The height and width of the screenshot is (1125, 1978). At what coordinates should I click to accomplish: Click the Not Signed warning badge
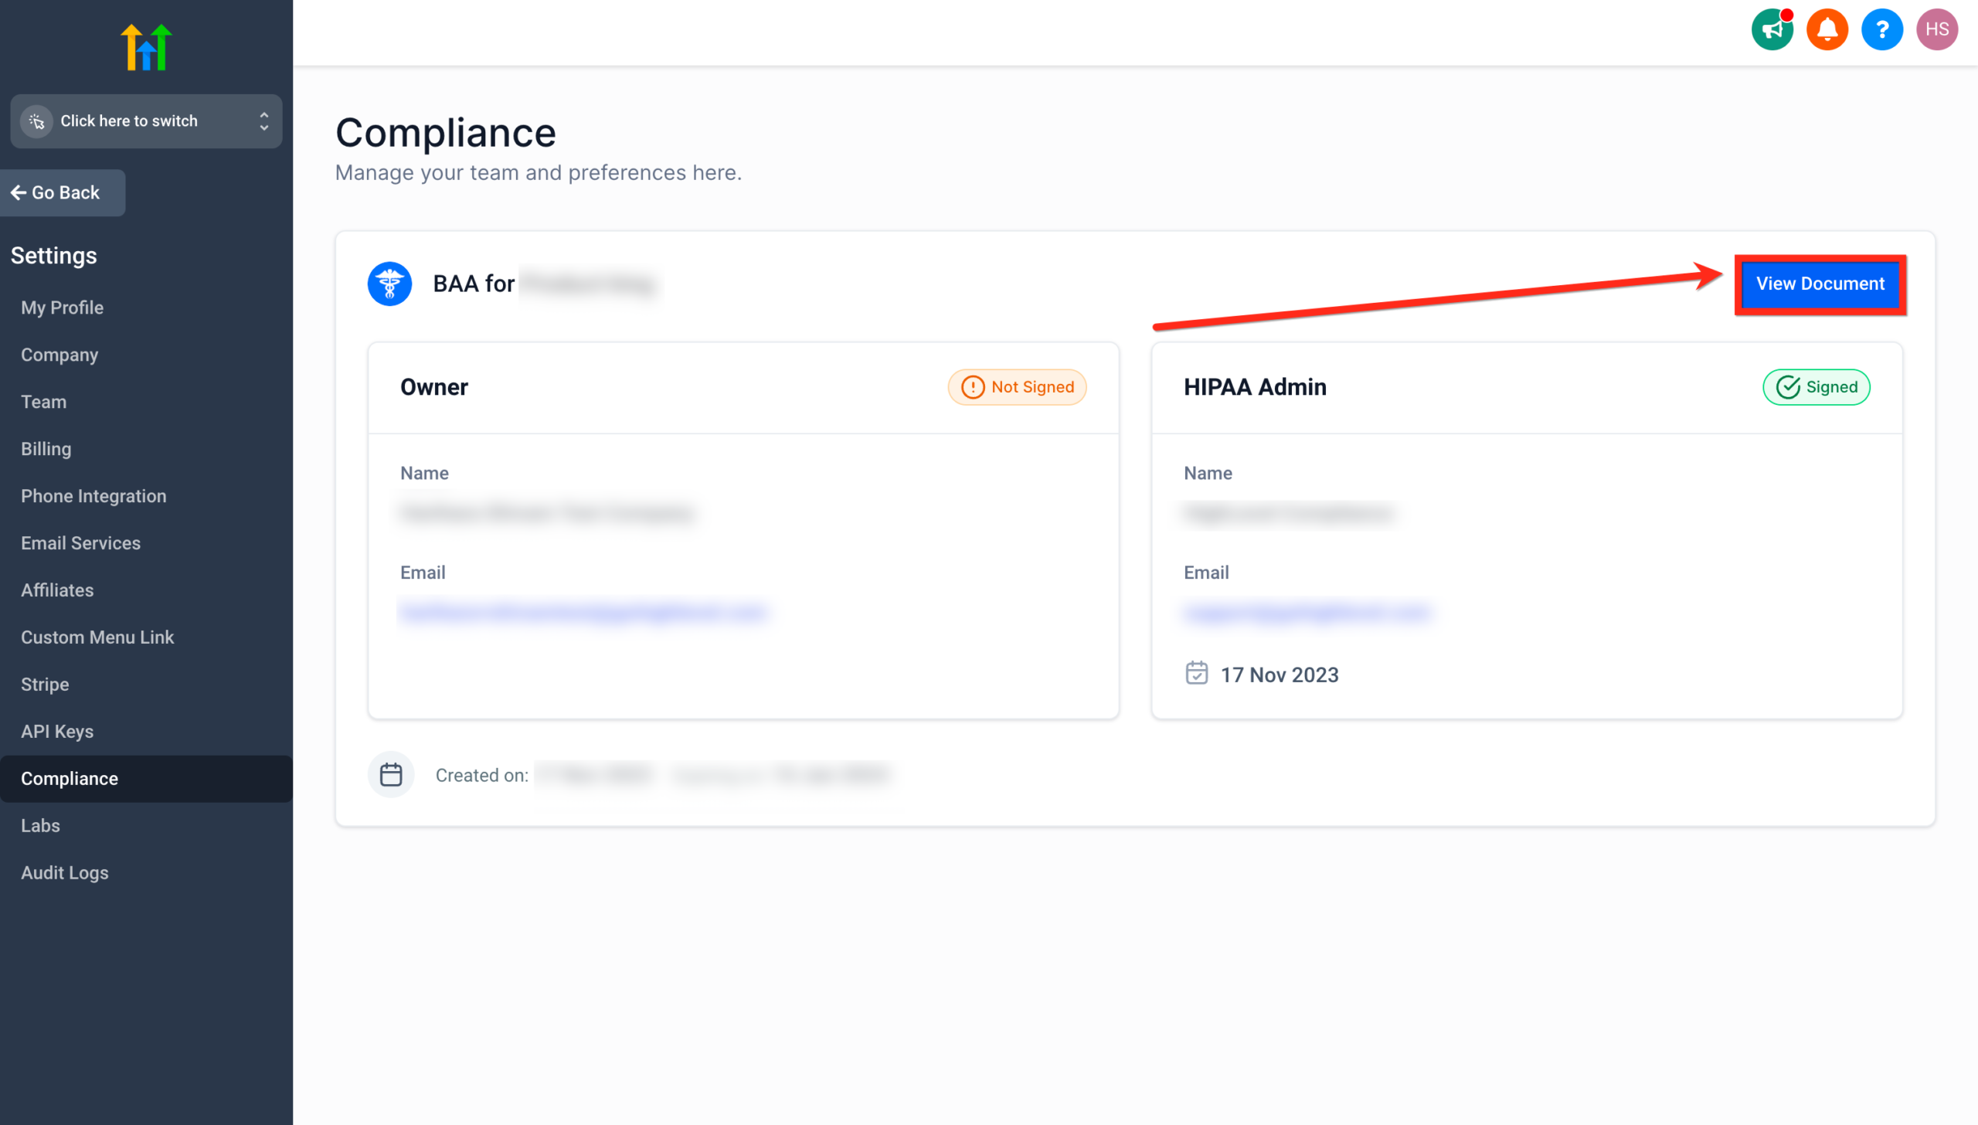(x=1017, y=387)
